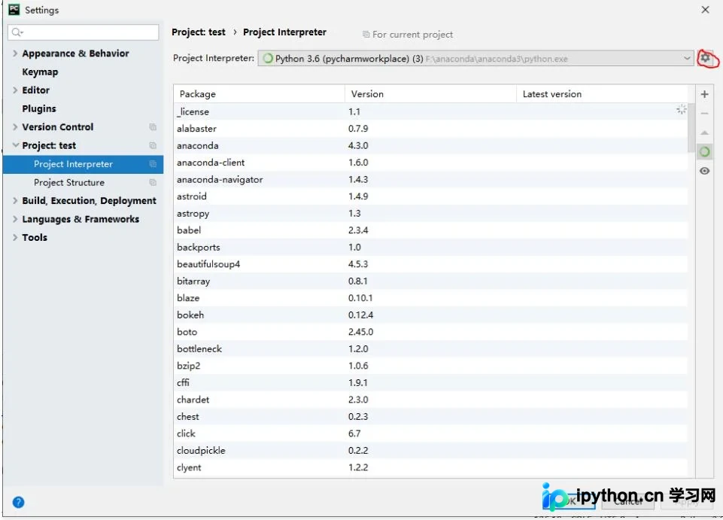Collapse the Project: test section
The image size is (723, 520).
click(x=15, y=145)
